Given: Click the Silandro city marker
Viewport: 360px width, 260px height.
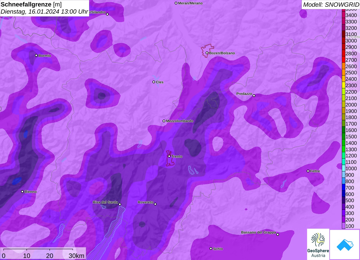Looking at the screenshot, I should (107, 14).
